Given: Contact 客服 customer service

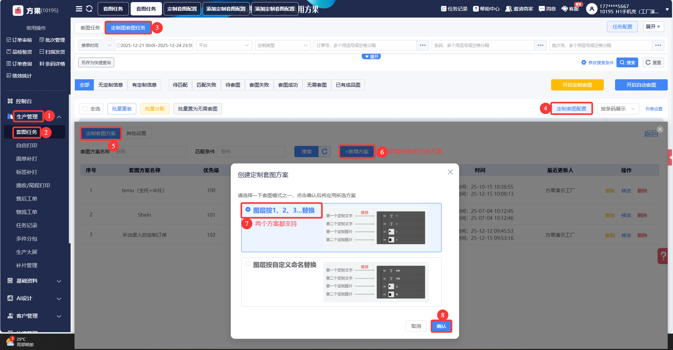Looking at the screenshot, I should pyautogui.click(x=570, y=9).
